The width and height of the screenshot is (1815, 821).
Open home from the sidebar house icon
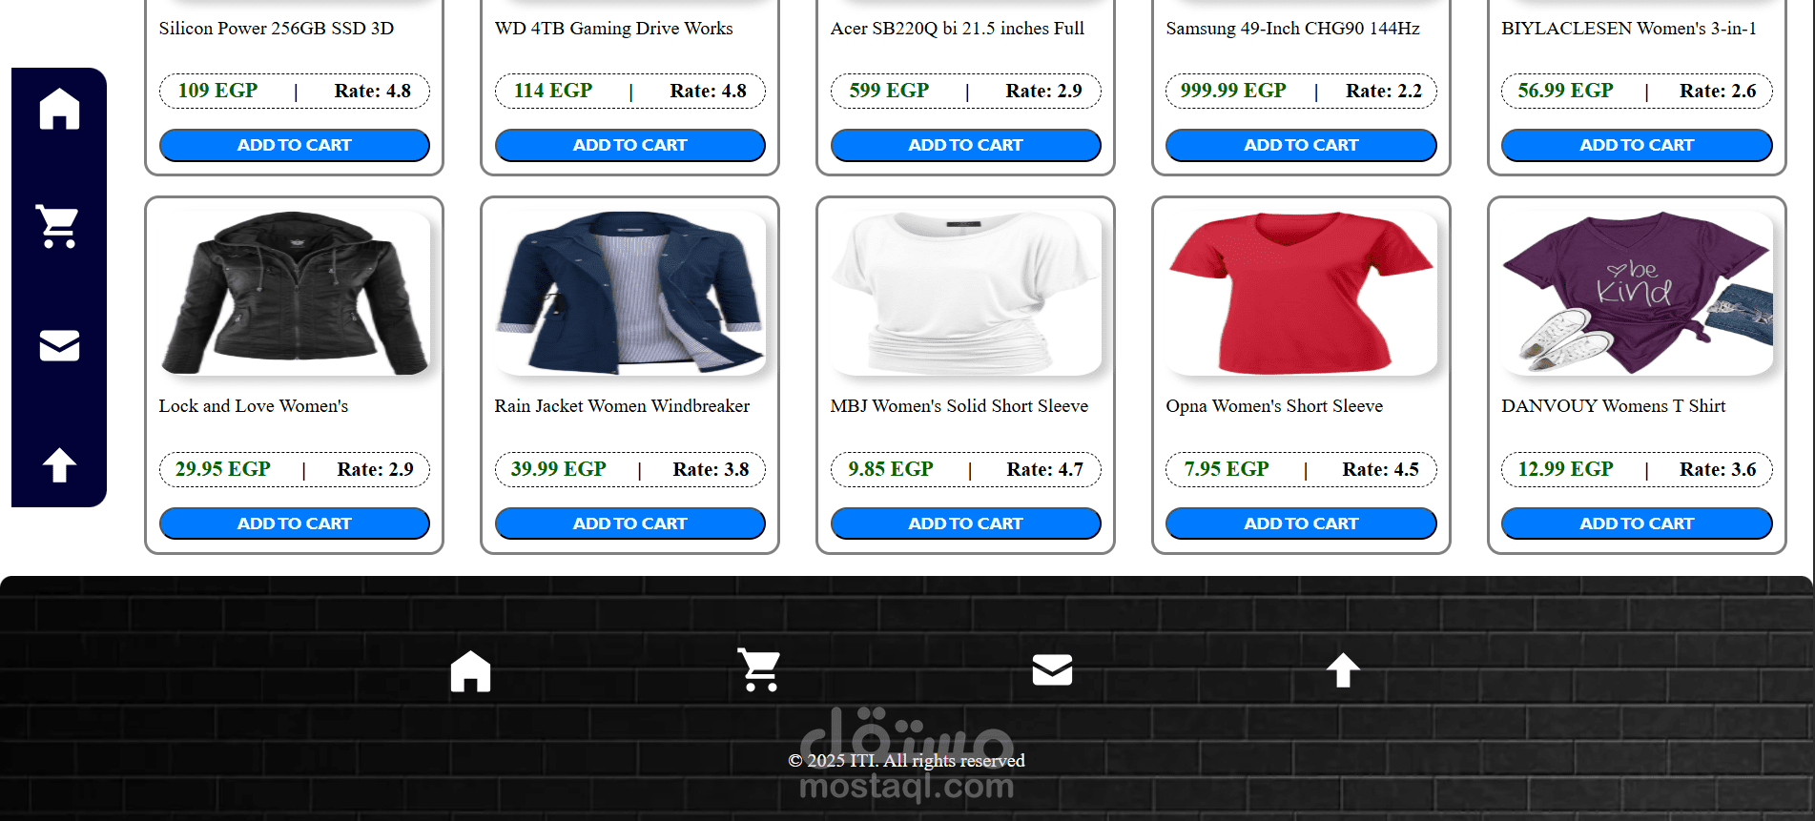point(59,108)
